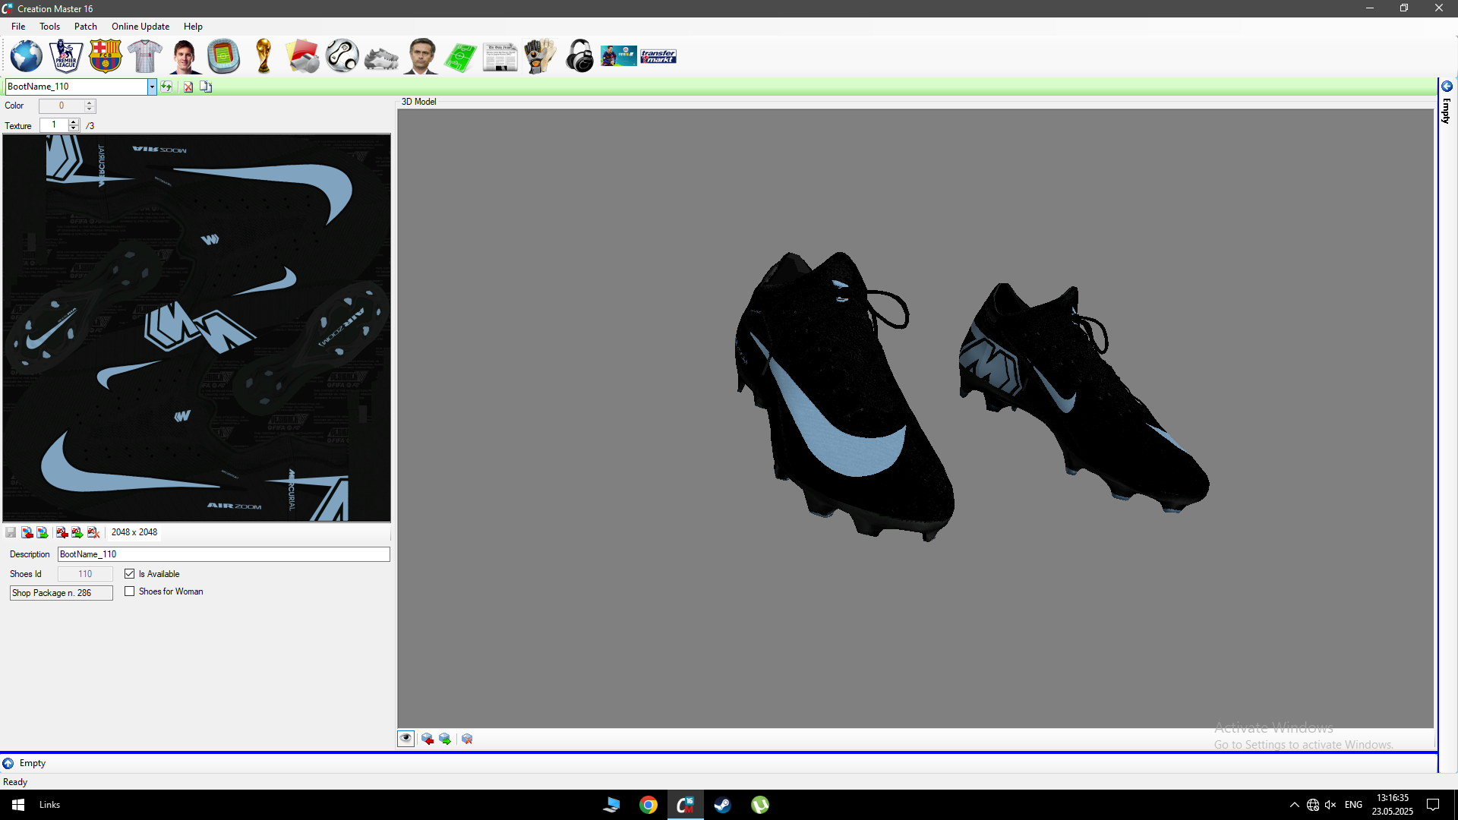
Task: Export texture image with green arrow icon
Action: click(43, 532)
